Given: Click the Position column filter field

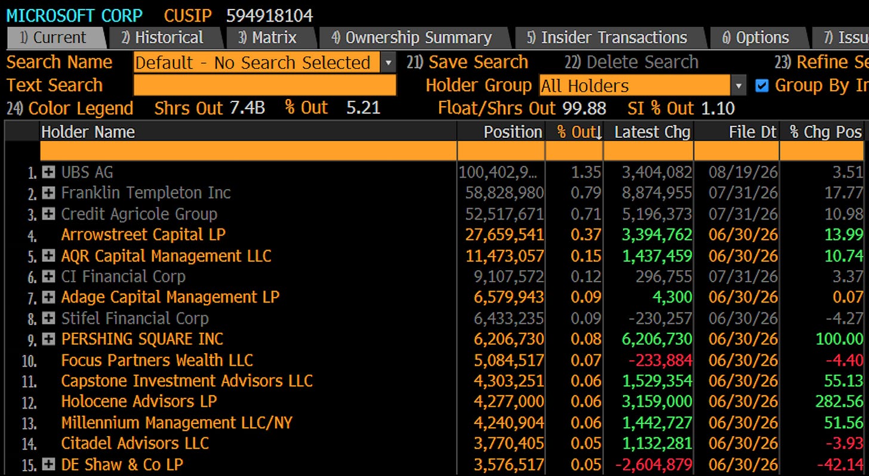Looking at the screenshot, I should [x=501, y=152].
